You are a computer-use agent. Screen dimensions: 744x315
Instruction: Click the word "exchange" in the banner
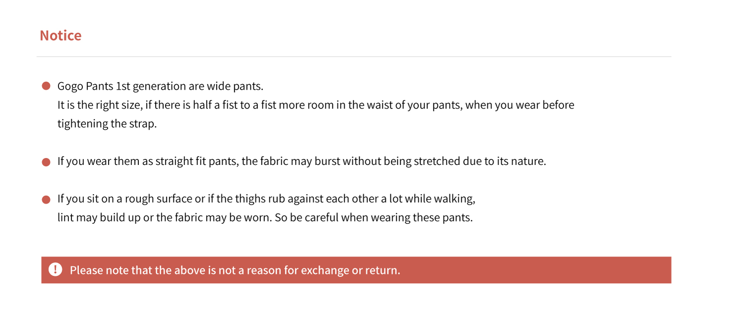325,270
